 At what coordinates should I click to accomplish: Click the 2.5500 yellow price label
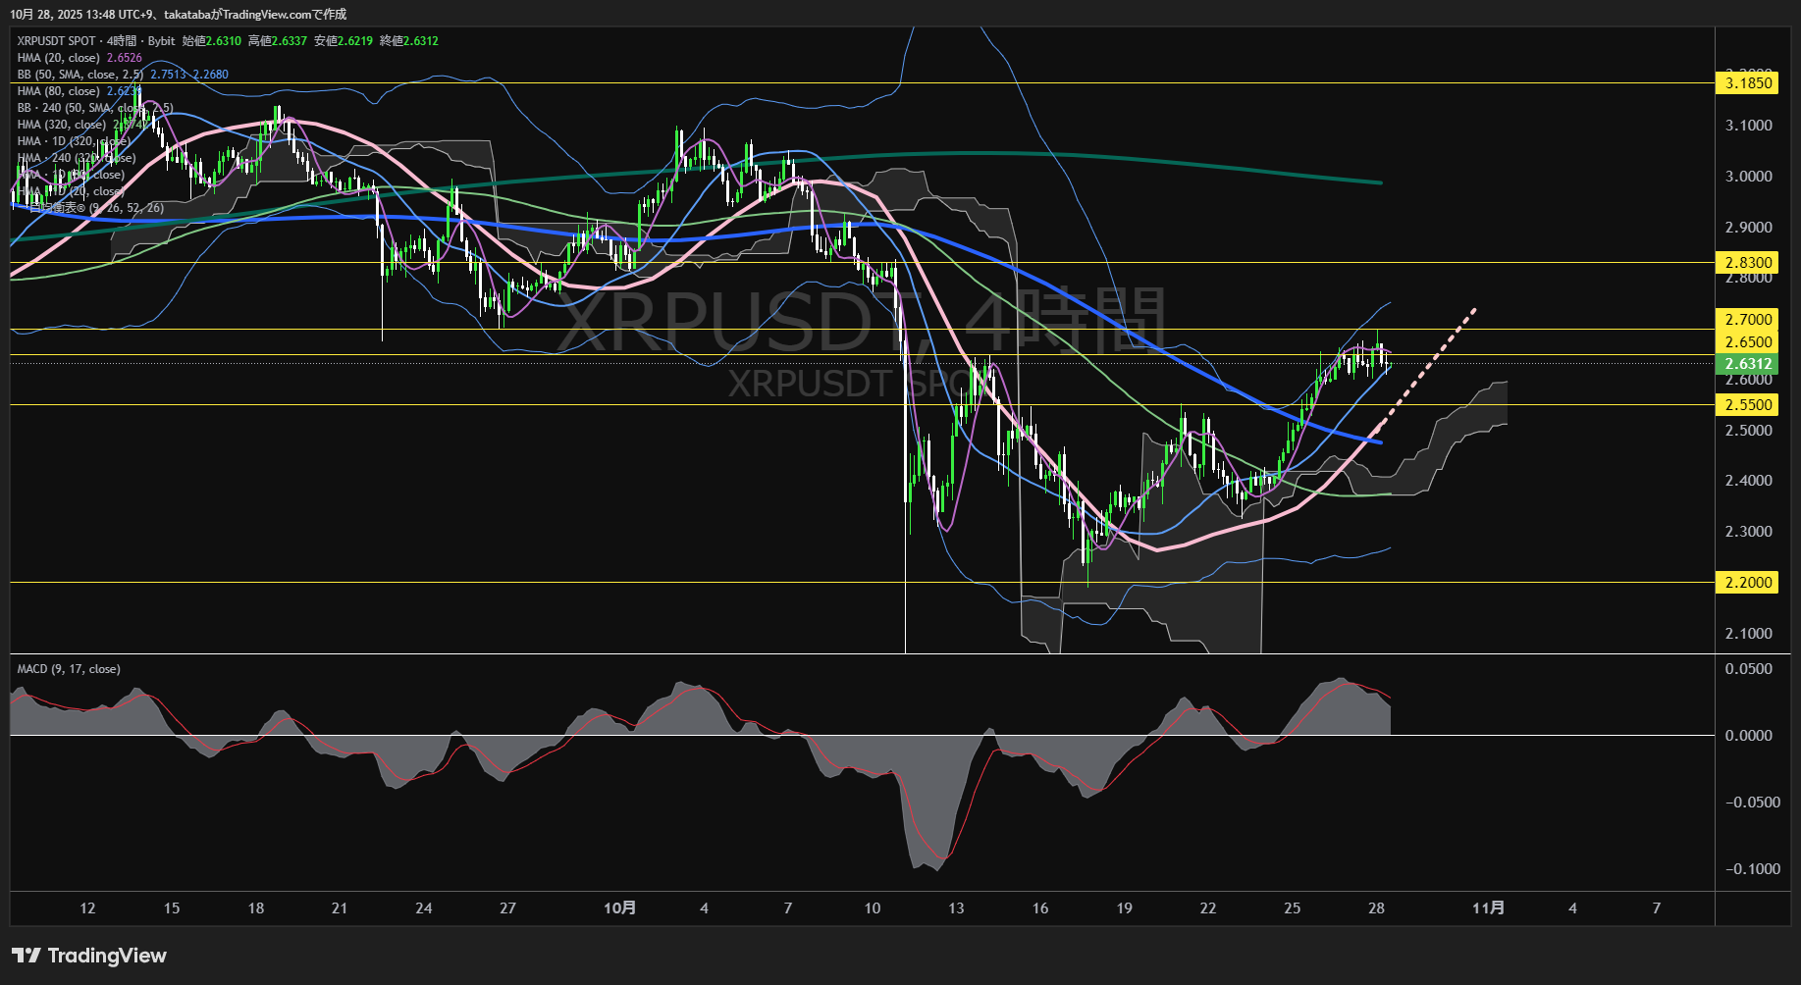tap(1748, 405)
